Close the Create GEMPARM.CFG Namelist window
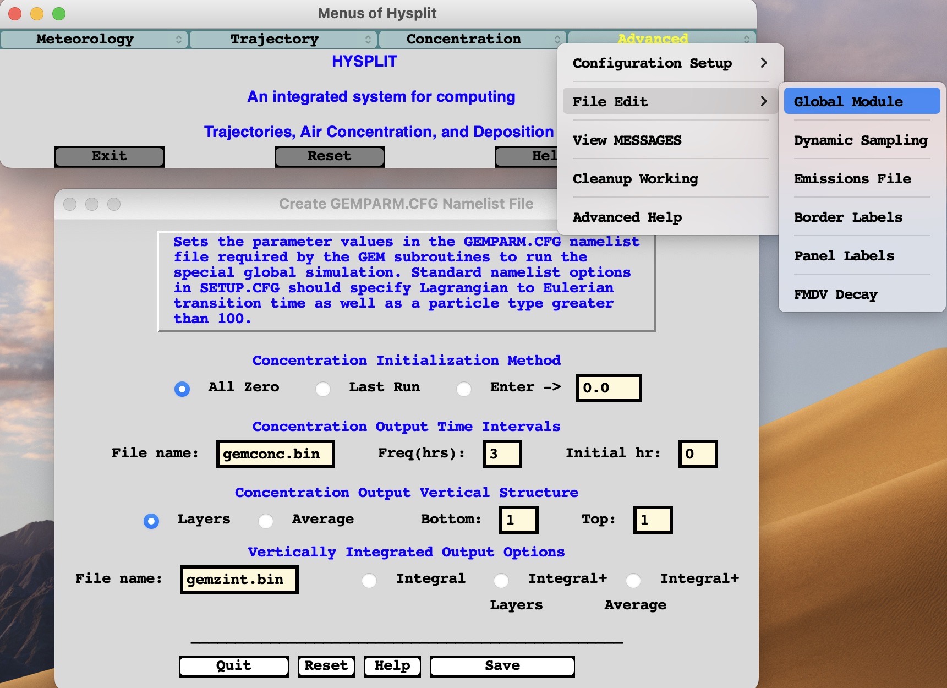Screen dimensions: 947x688 (x=70, y=204)
